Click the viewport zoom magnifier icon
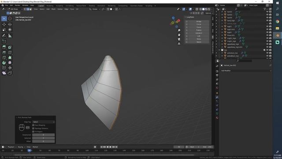Screen dimensions: 282x159 click(179, 30)
